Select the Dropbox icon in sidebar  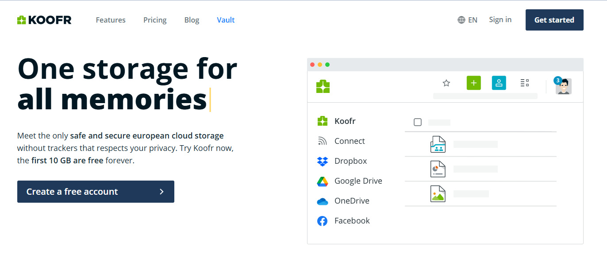click(x=323, y=161)
